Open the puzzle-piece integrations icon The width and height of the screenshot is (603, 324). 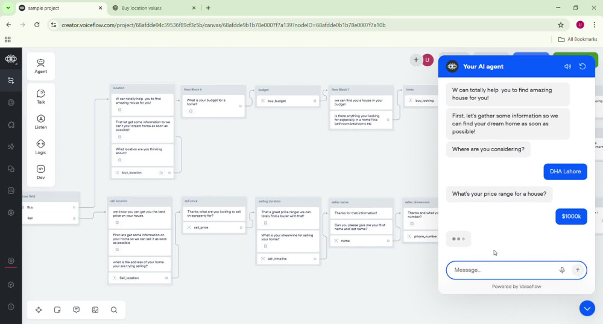tap(11, 125)
